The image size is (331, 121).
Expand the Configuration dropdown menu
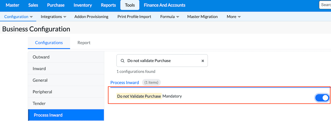click(19, 17)
